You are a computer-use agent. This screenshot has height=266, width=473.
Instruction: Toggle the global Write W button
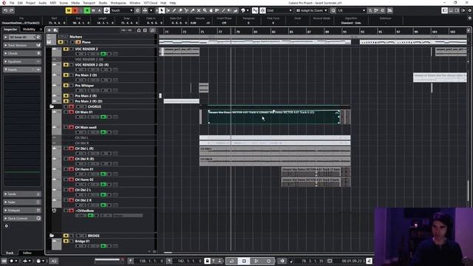pos(93,10)
